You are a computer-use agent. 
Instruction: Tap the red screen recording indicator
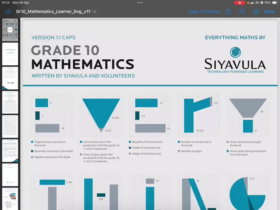[240, 3]
